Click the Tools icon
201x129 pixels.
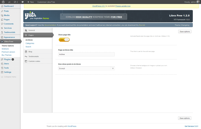point(2,68)
